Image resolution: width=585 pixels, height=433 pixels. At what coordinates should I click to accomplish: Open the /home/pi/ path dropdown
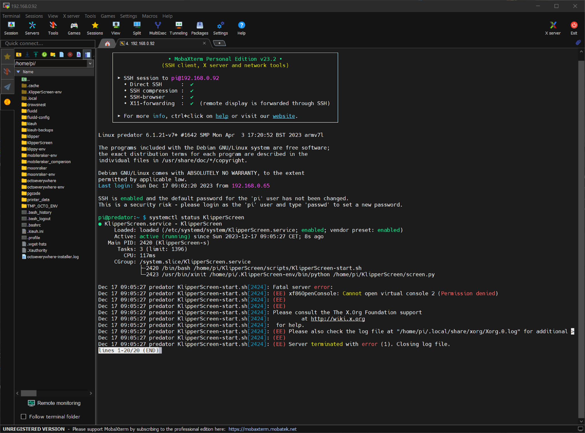(x=90, y=63)
